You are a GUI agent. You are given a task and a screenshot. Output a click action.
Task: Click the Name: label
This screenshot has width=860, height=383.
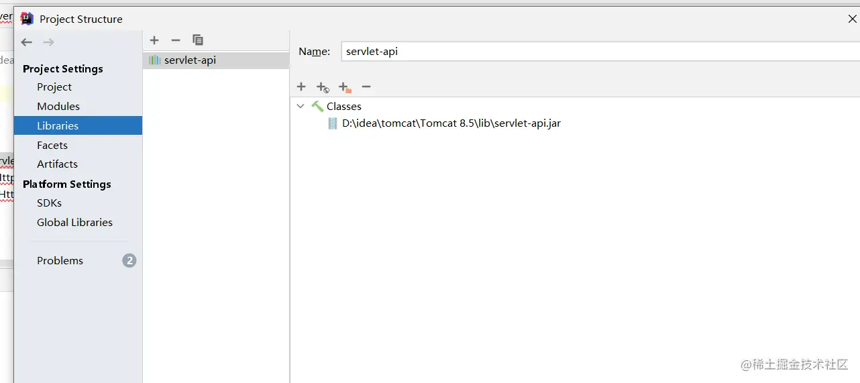coord(315,51)
